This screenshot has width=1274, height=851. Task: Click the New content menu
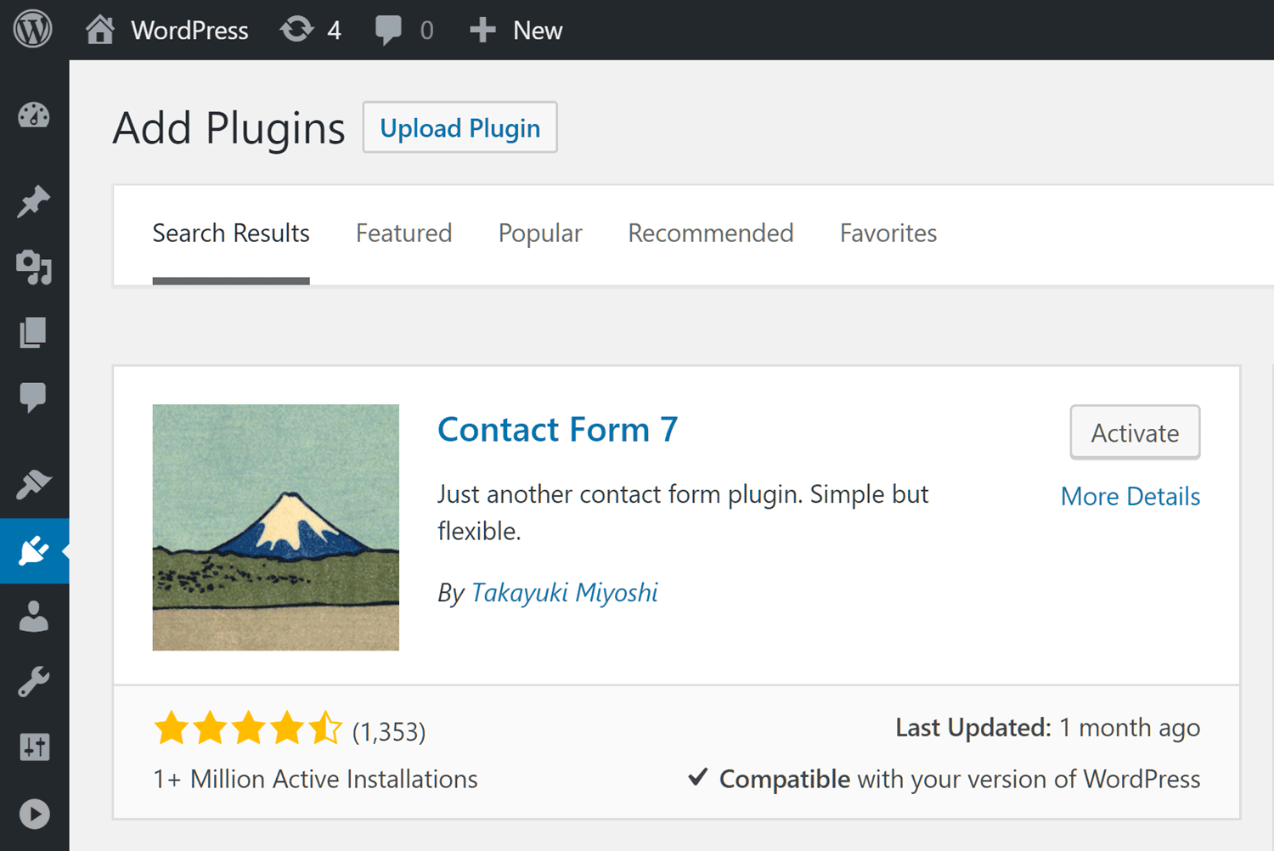coord(516,31)
